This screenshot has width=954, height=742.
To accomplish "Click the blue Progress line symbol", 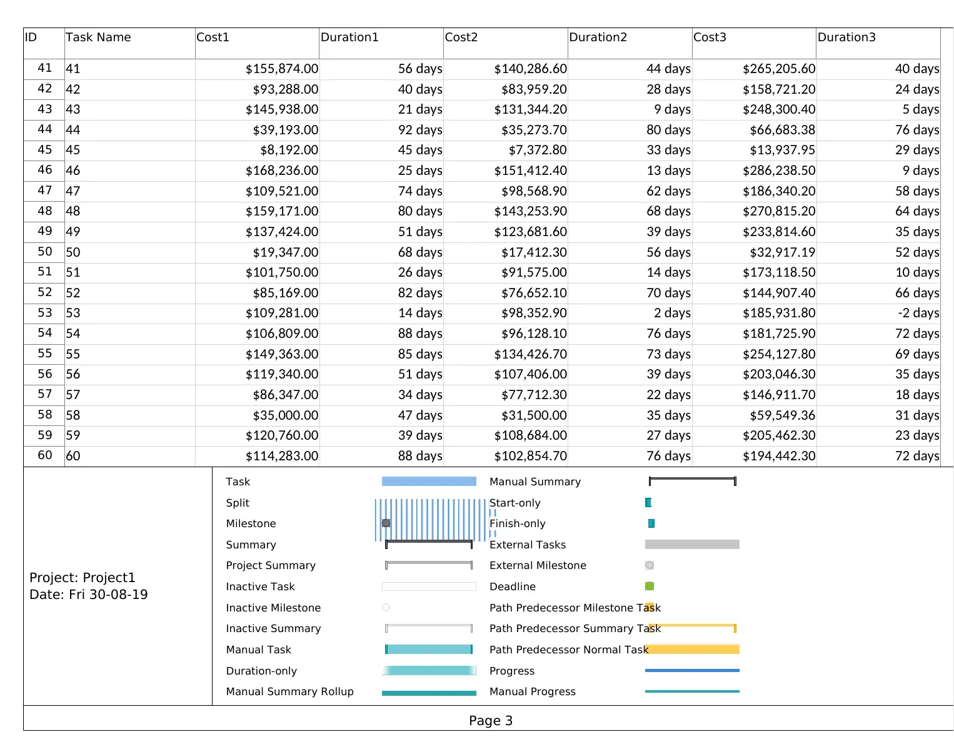I will (x=692, y=670).
